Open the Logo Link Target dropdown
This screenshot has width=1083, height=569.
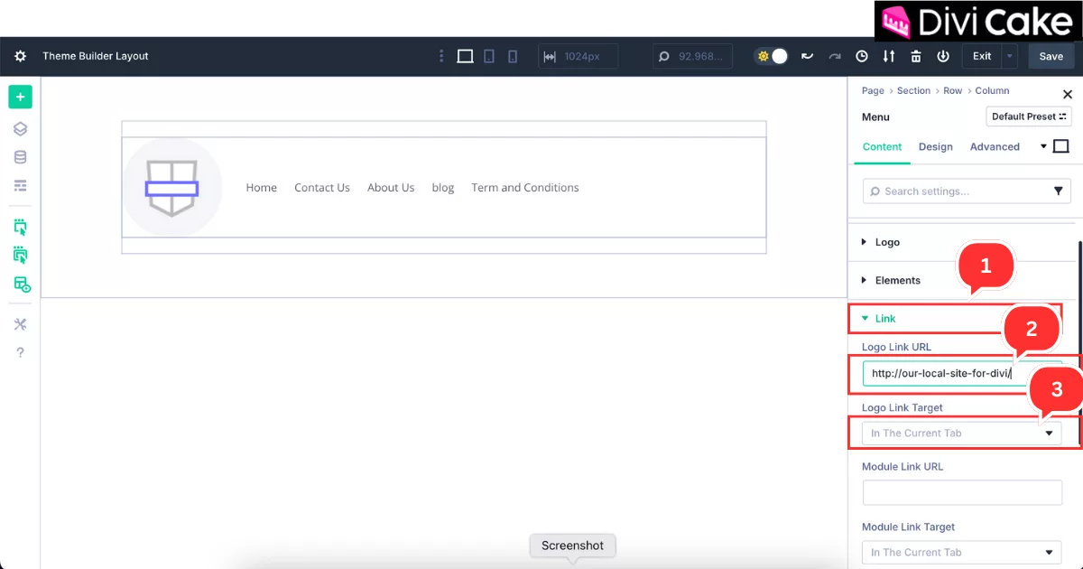pyautogui.click(x=962, y=433)
